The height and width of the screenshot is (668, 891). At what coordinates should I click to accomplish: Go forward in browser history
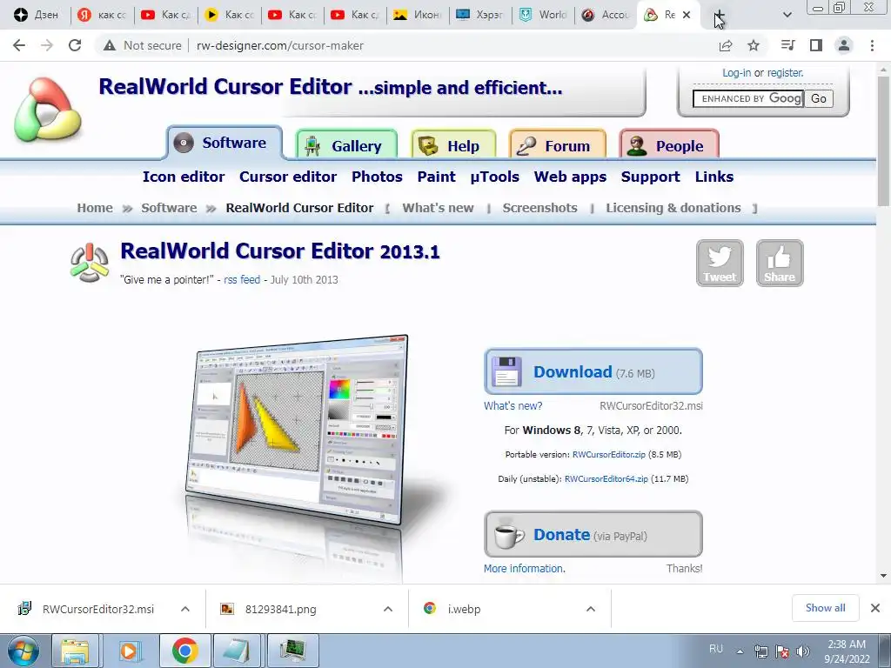click(x=47, y=45)
